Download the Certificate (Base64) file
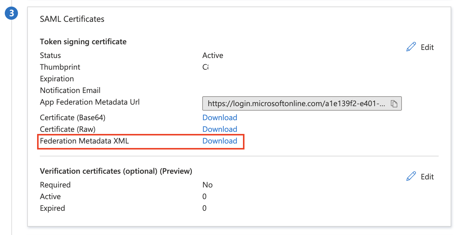The image size is (462, 235). tap(220, 117)
